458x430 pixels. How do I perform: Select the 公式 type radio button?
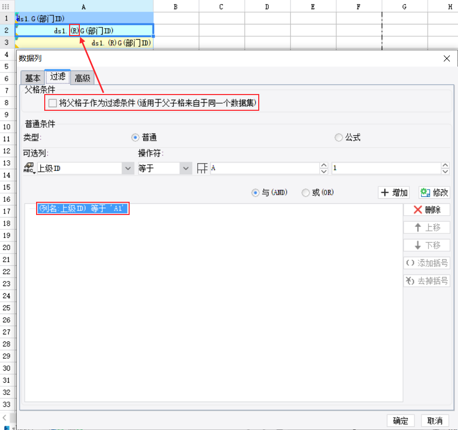tap(338, 137)
